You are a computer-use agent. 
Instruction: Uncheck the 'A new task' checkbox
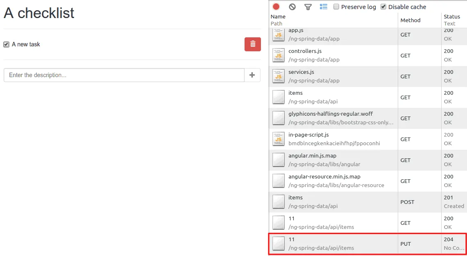click(x=7, y=44)
